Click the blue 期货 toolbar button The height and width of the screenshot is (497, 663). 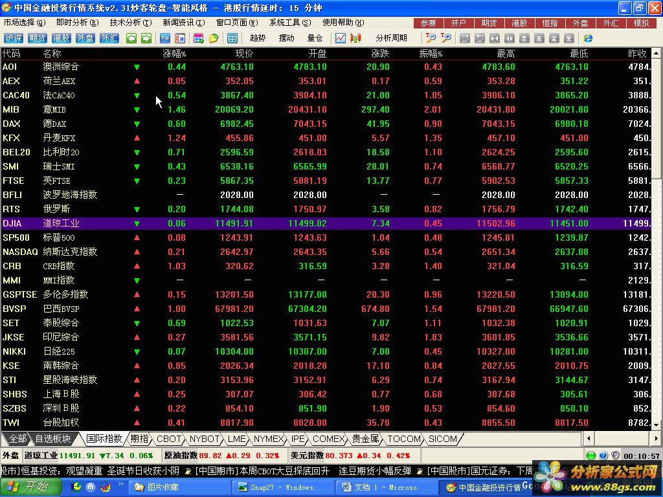(37, 38)
